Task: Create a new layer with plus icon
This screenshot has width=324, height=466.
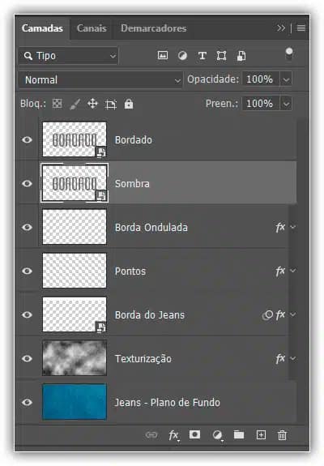Action: (x=261, y=434)
